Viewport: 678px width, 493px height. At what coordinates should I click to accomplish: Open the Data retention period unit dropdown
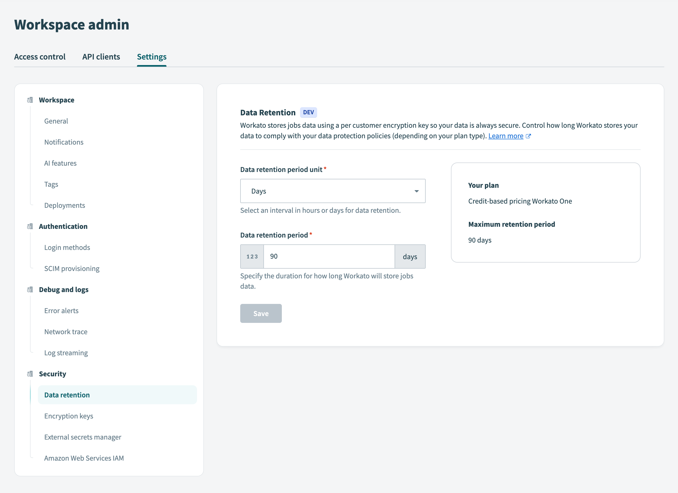pos(332,191)
